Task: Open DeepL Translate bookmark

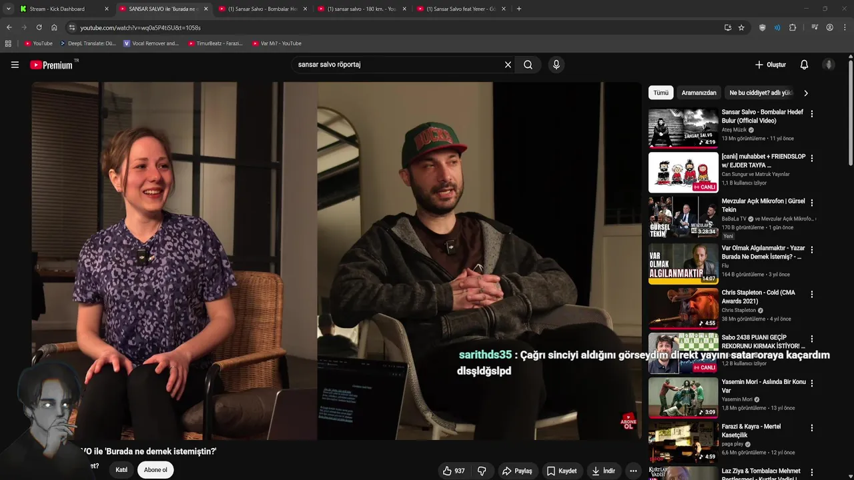Action: coord(88,43)
